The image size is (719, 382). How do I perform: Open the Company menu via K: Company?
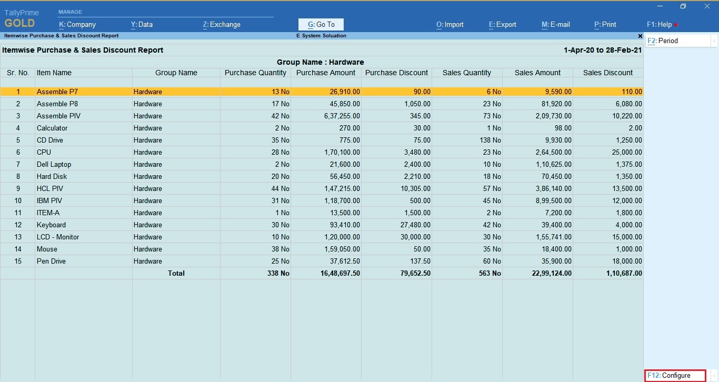click(x=76, y=24)
